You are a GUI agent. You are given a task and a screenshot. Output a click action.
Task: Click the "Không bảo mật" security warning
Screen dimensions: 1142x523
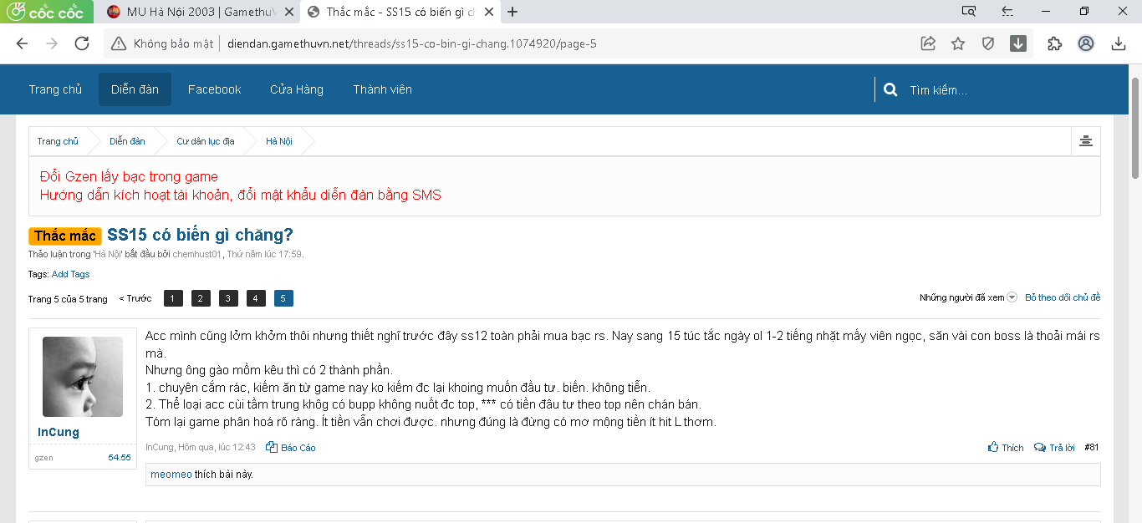[x=163, y=44]
